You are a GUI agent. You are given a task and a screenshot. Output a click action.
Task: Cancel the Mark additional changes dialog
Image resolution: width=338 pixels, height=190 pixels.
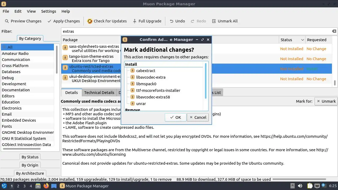tap(198, 117)
